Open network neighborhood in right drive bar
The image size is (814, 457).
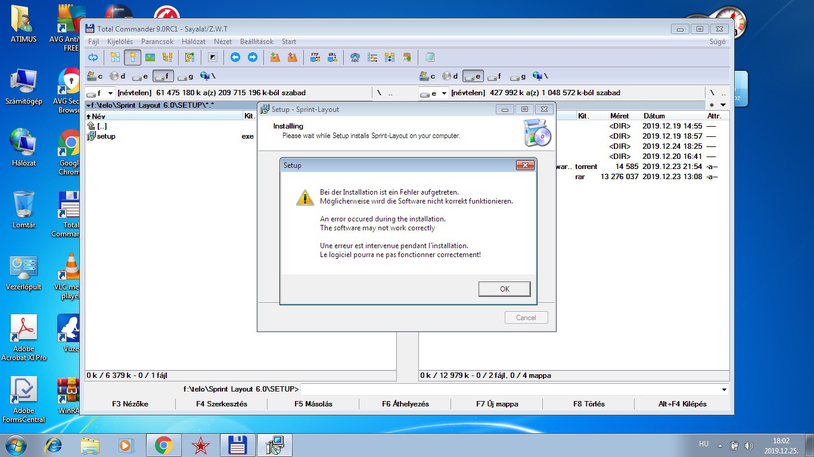click(x=540, y=76)
